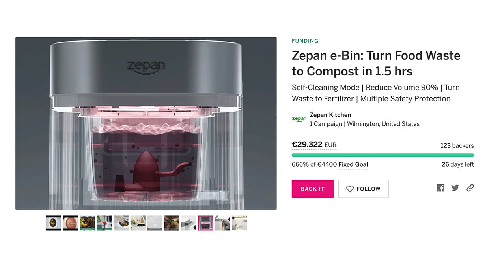This screenshot has height=261, width=500.
Task: Select eighth thumbnail showing dark compost
Action: [172, 223]
